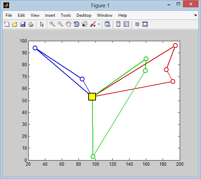This screenshot has height=179, width=201.
Task: Toggle the Rotate 3D tool
Action: (x=76, y=24)
